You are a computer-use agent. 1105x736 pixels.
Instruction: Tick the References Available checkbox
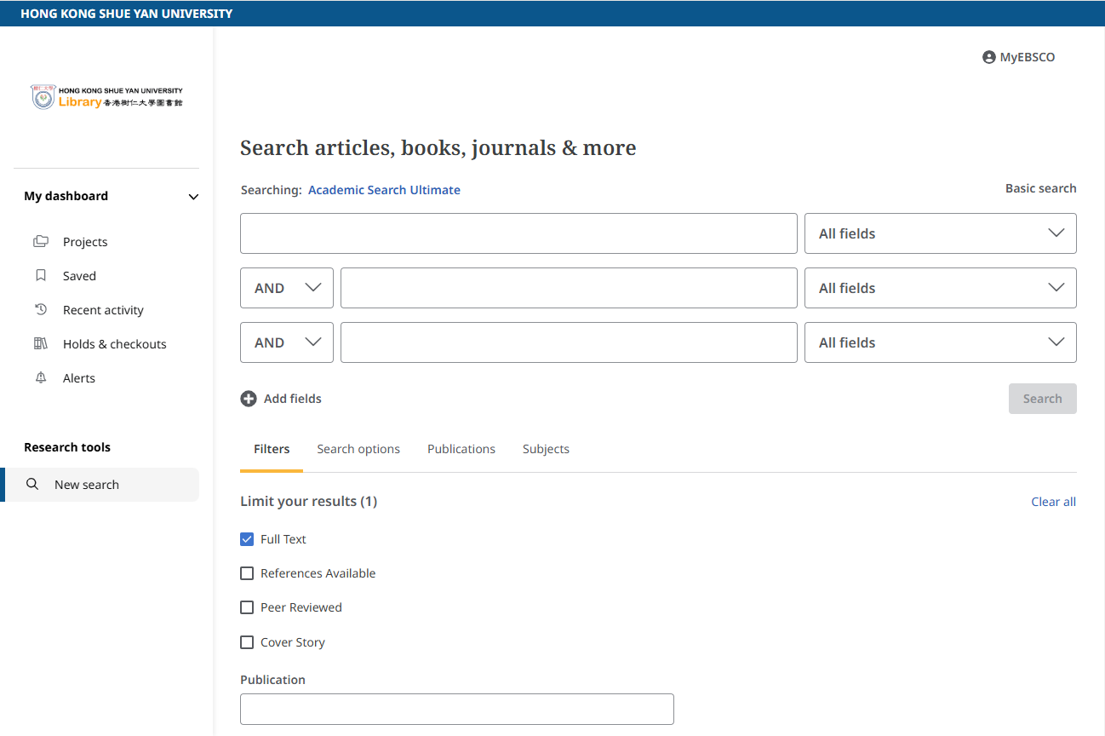(x=247, y=573)
